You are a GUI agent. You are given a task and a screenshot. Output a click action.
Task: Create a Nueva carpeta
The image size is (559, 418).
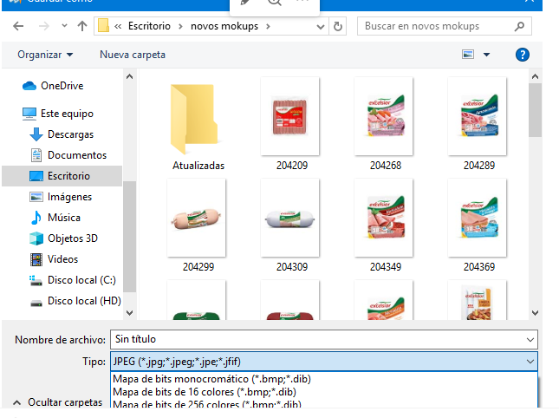133,55
